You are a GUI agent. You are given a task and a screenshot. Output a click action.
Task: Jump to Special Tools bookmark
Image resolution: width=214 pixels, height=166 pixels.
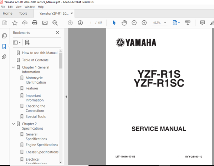coord(36,116)
